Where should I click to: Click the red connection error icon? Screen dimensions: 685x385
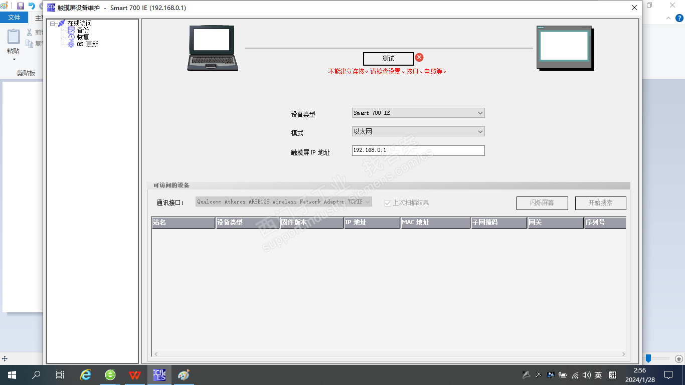419,58
